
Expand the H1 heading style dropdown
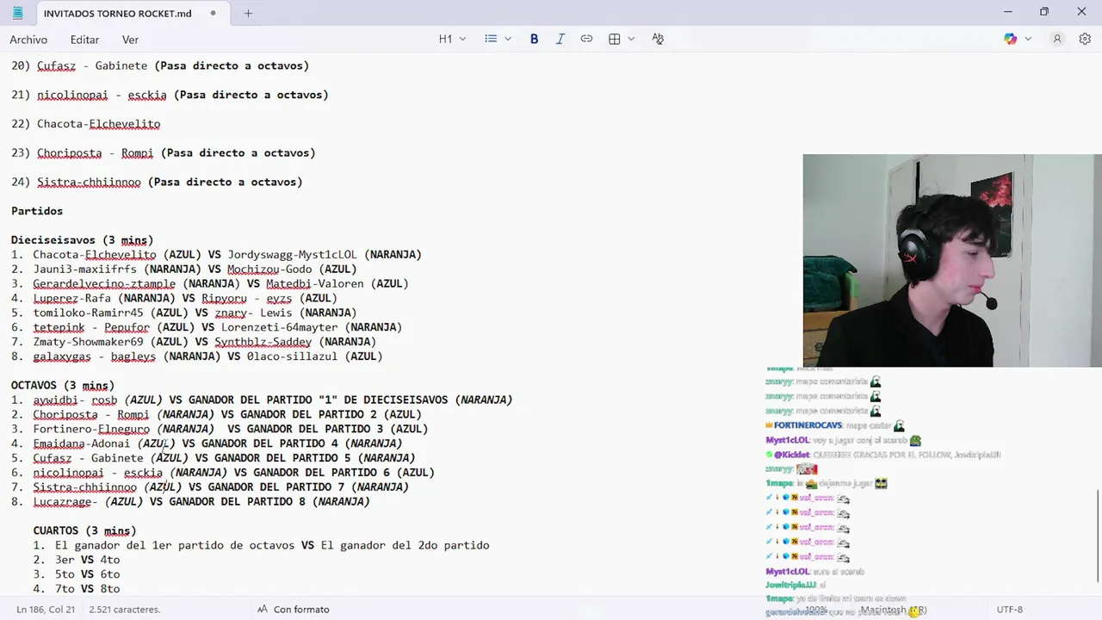(453, 39)
